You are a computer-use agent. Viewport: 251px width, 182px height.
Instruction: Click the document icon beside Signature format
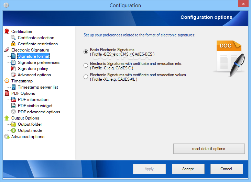(x=13, y=56)
